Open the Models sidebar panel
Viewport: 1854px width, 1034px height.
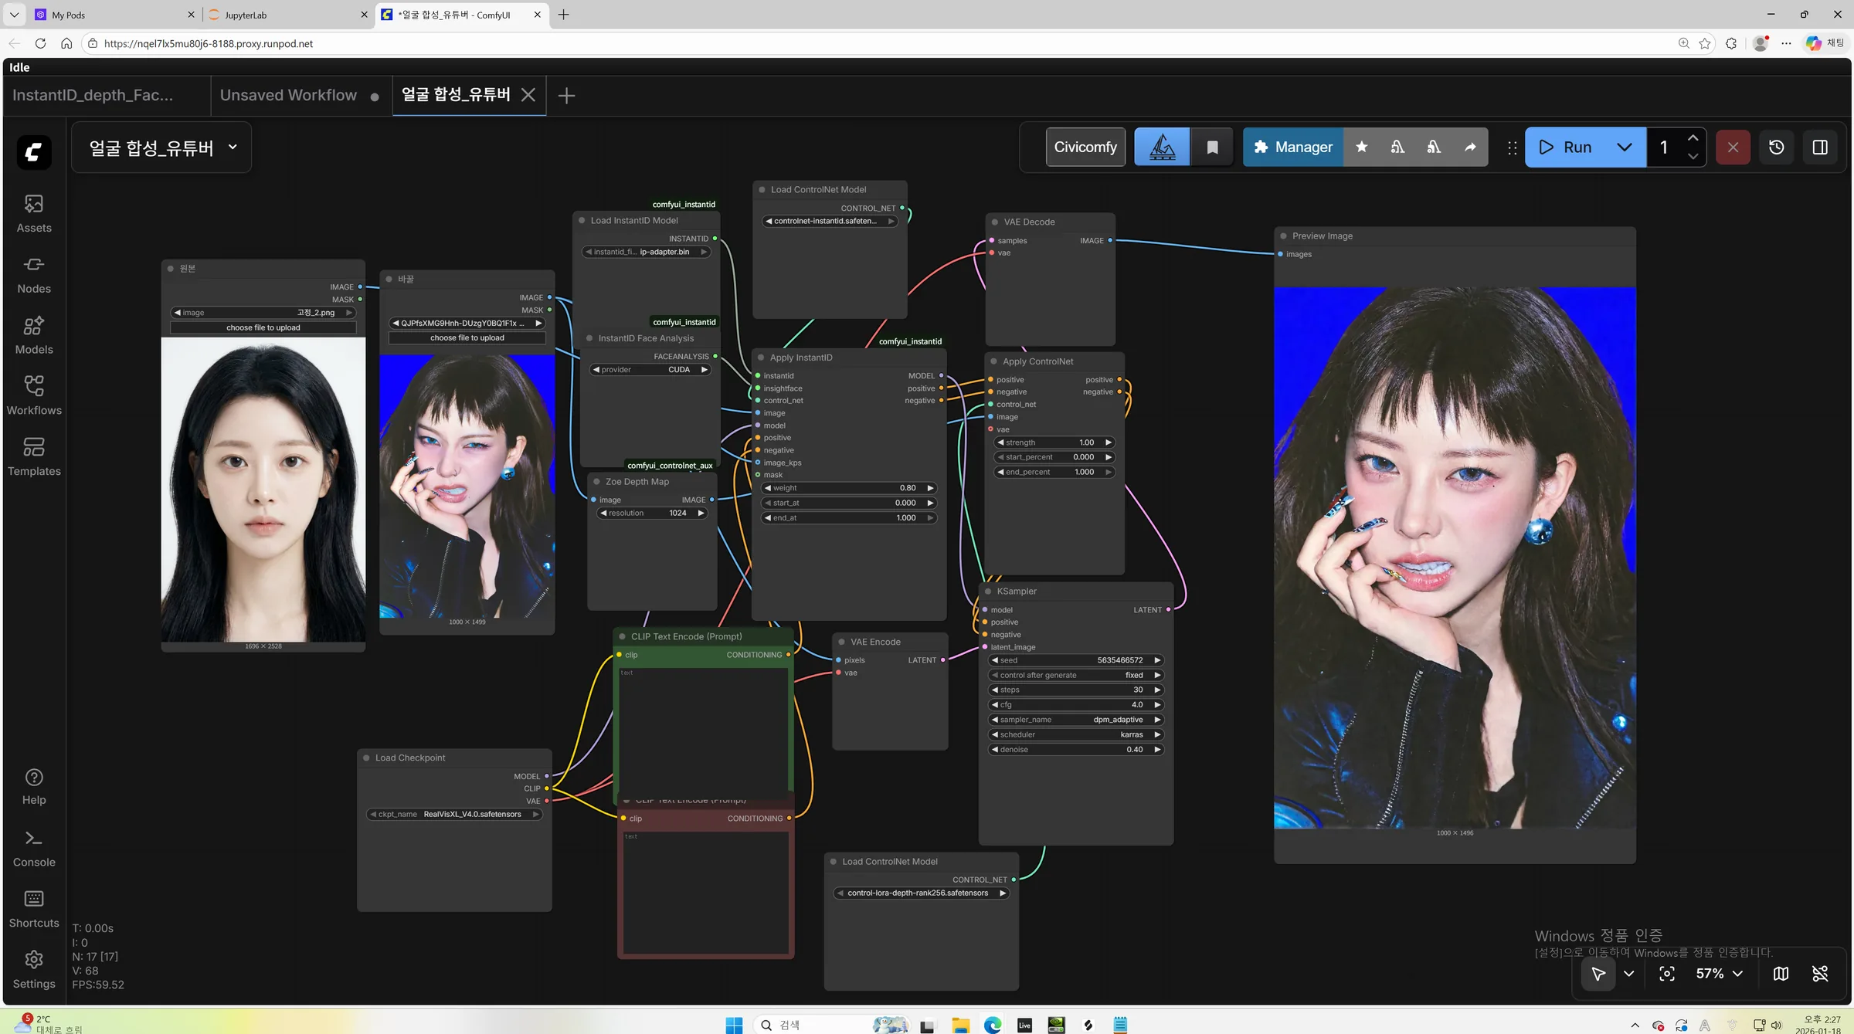[34, 335]
